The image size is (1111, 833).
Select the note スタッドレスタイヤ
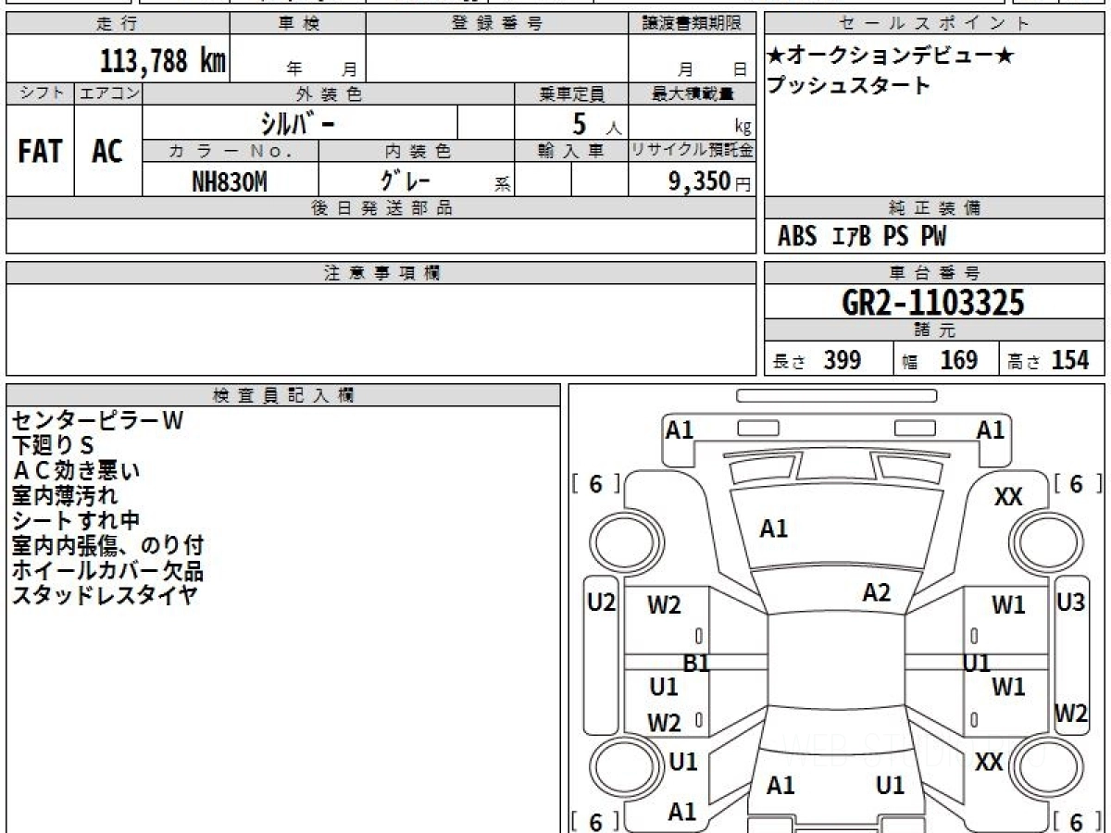click(105, 595)
